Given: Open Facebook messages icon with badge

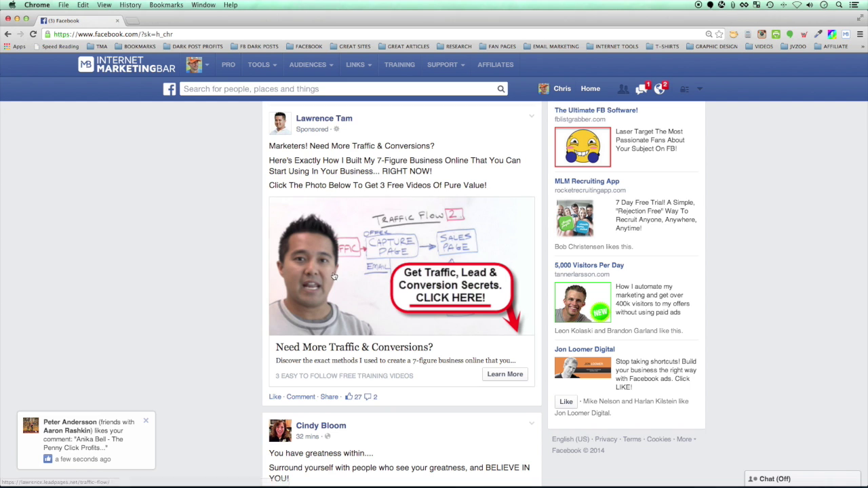Looking at the screenshot, I should (x=642, y=89).
